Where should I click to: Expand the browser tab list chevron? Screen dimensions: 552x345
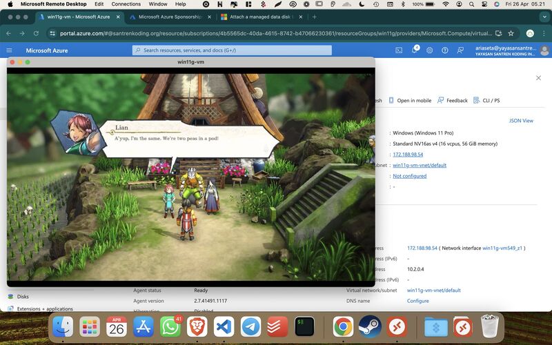tap(544, 17)
